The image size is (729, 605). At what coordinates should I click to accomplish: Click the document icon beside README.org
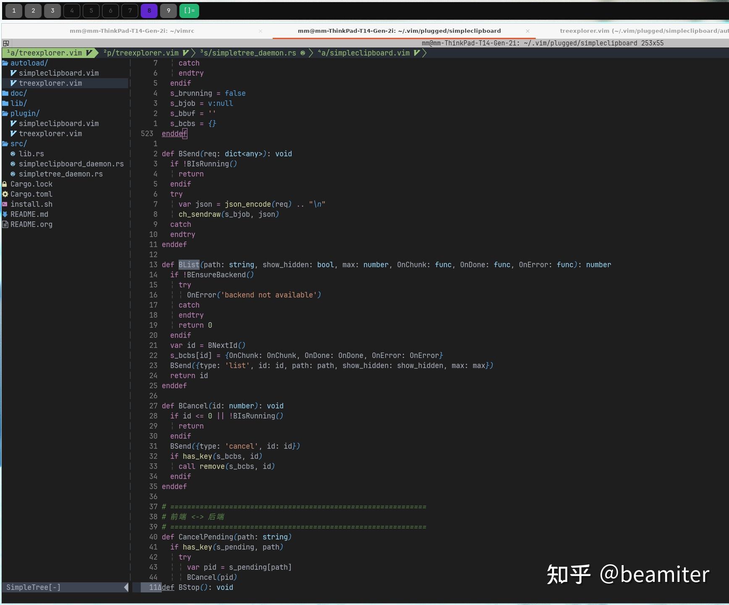point(5,224)
